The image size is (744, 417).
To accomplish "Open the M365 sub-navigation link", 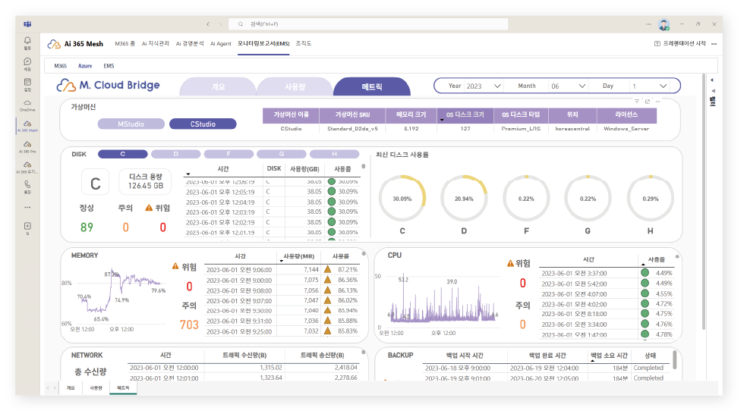I will coord(60,66).
